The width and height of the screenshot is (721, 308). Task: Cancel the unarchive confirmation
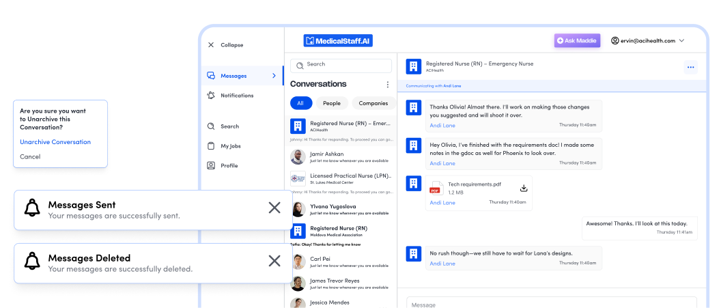click(x=30, y=156)
